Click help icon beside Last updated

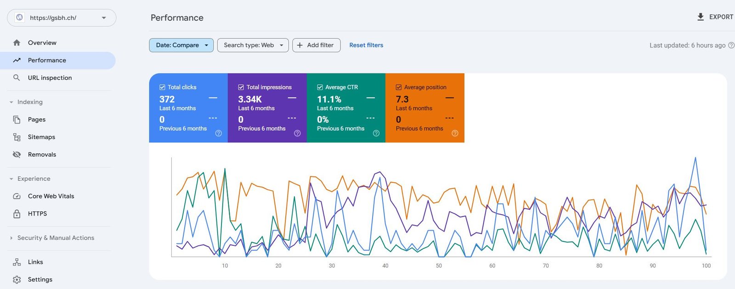tap(731, 45)
